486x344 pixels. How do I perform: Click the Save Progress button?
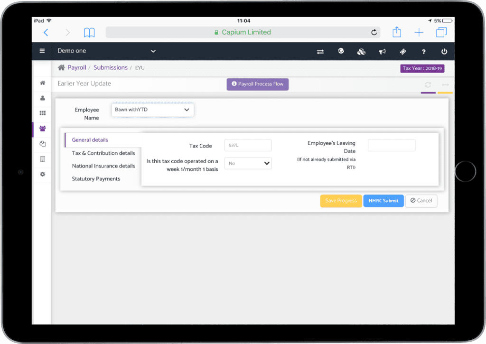341,201
